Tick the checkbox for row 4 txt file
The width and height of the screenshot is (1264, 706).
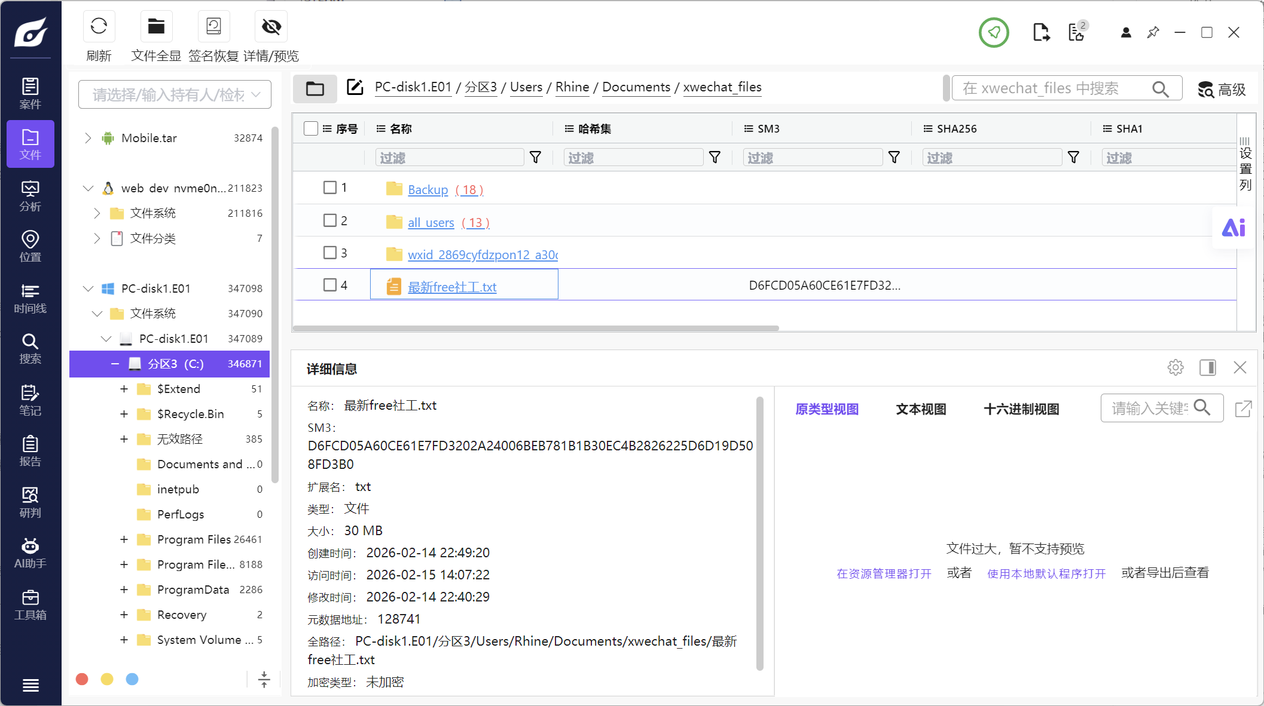point(330,285)
